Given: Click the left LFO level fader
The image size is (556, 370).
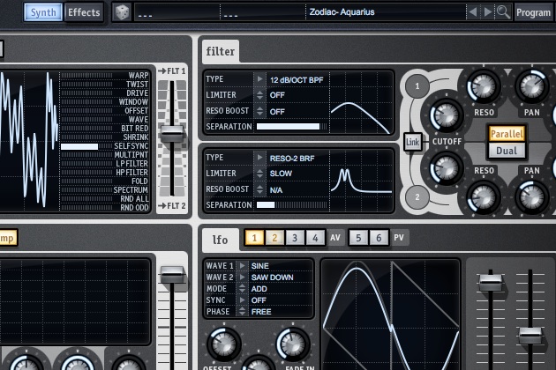Looking at the screenshot, I should pos(491,283).
